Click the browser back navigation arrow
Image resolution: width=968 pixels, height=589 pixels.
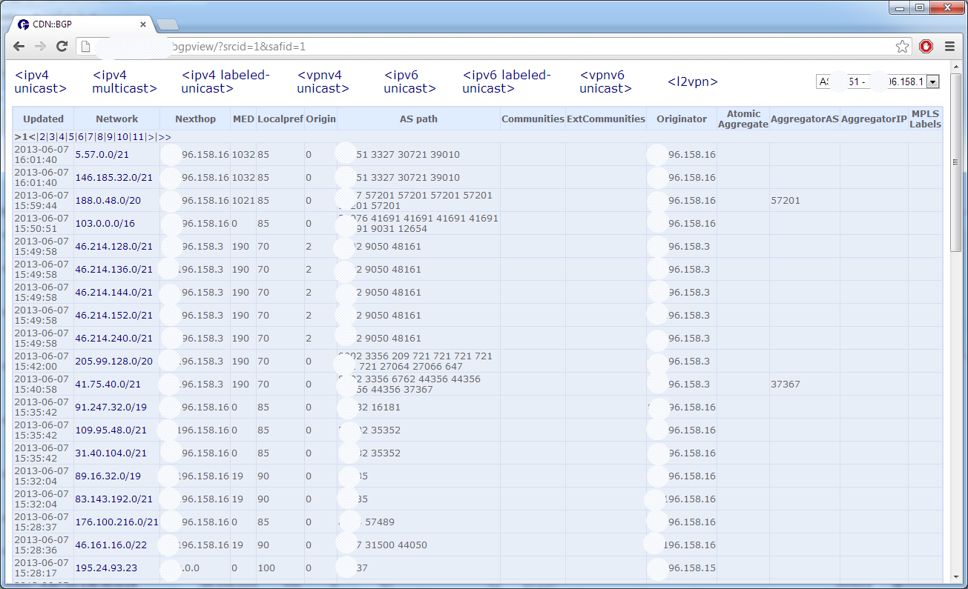click(x=19, y=46)
